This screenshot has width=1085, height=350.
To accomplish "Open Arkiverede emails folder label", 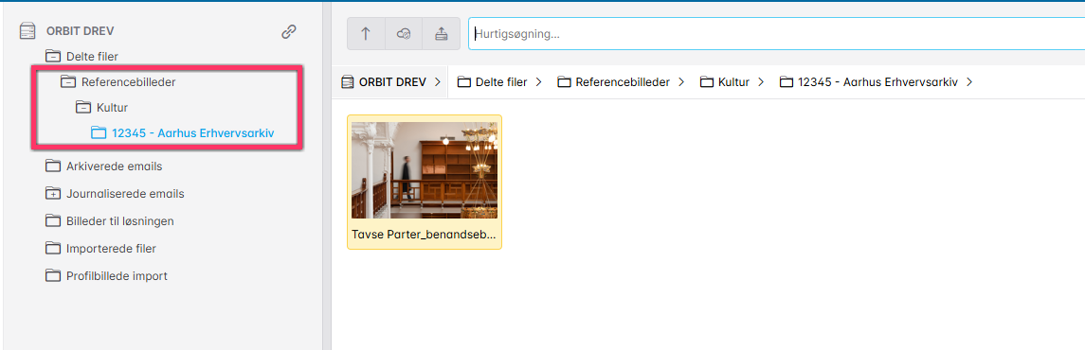I will pyautogui.click(x=114, y=166).
